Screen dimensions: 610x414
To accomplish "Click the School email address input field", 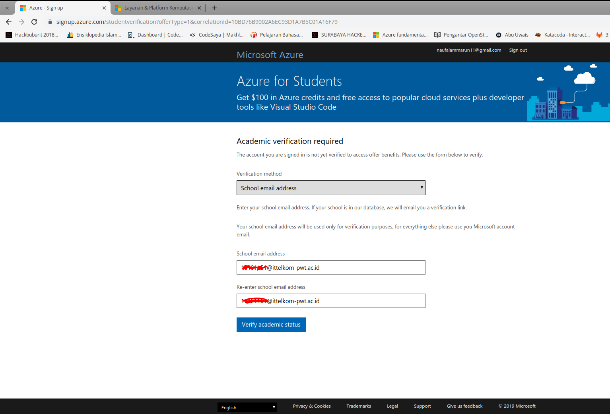I will (331, 267).
